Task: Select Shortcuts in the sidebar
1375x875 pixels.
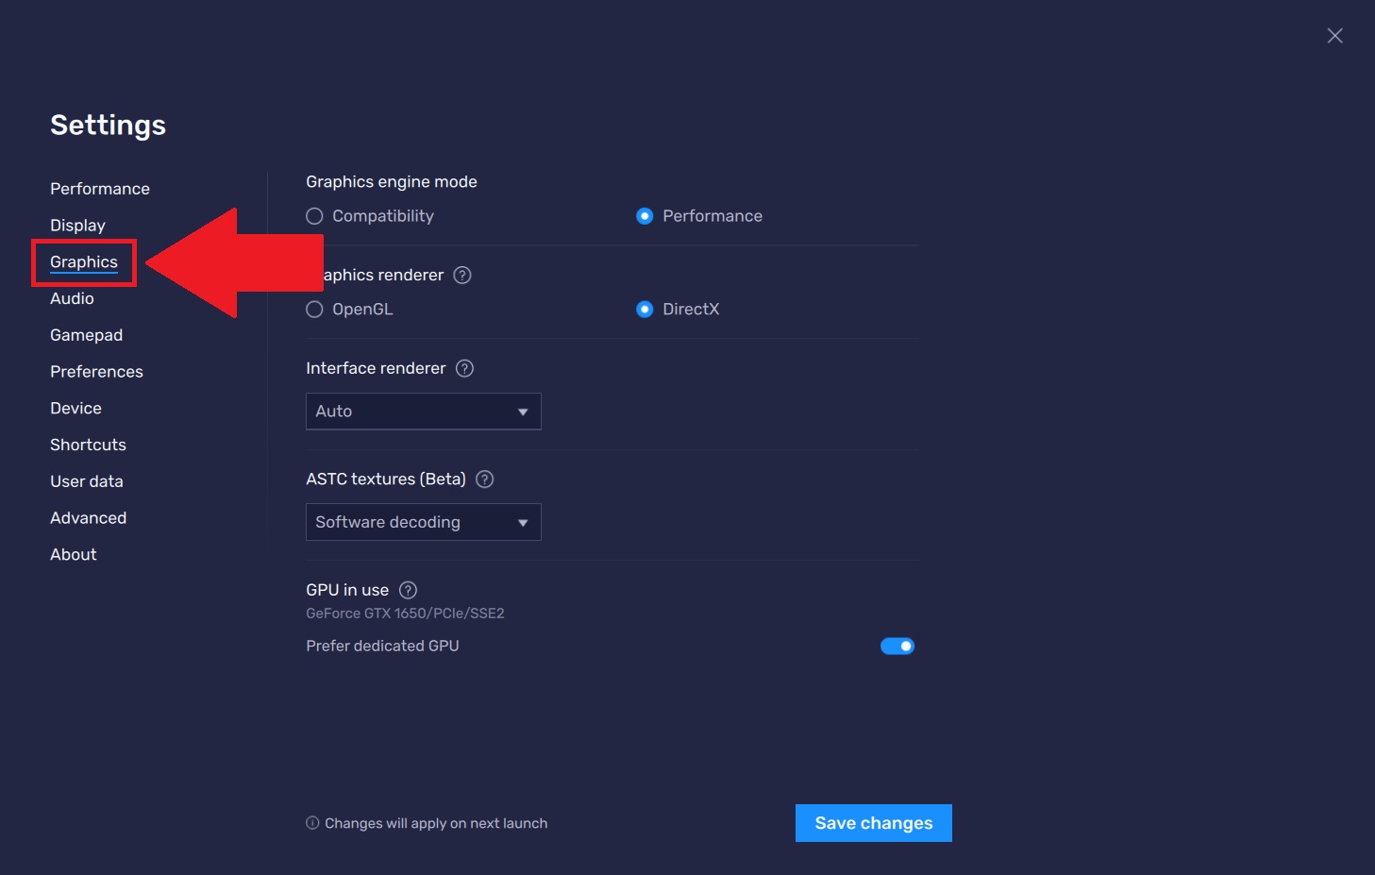Action: pyautogui.click(x=88, y=445)
